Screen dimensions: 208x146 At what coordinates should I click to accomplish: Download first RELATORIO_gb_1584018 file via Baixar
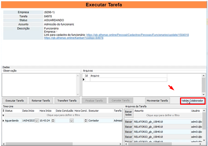tap(128, 122)
